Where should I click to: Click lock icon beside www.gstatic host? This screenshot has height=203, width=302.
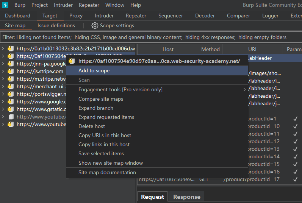click(x=11, y=109)
